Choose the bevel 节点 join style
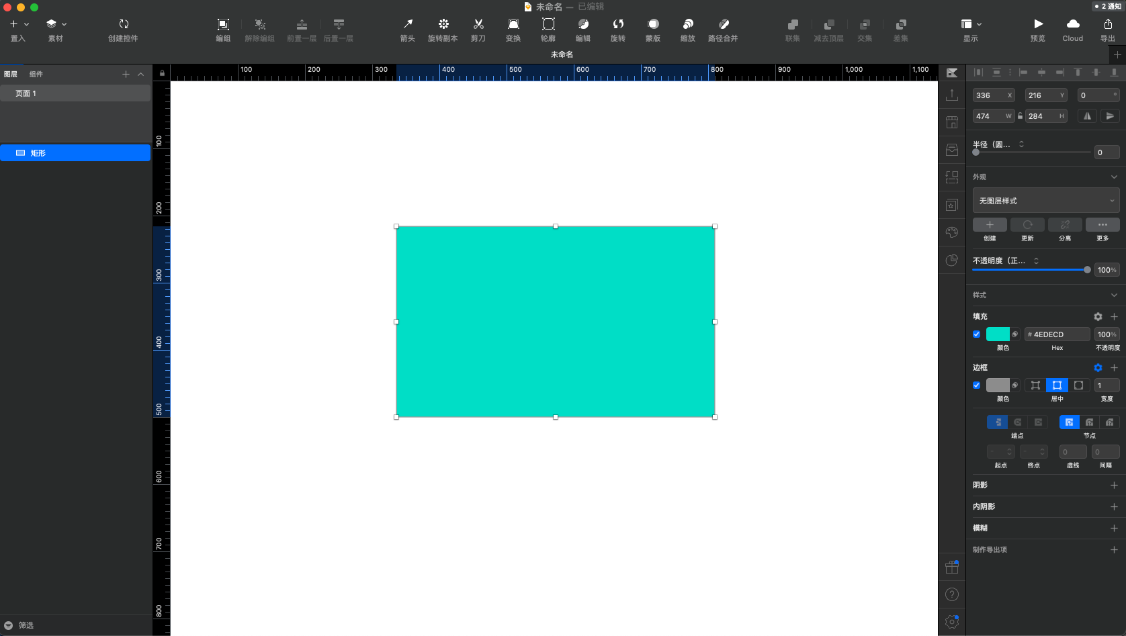 click(1110, 422)
